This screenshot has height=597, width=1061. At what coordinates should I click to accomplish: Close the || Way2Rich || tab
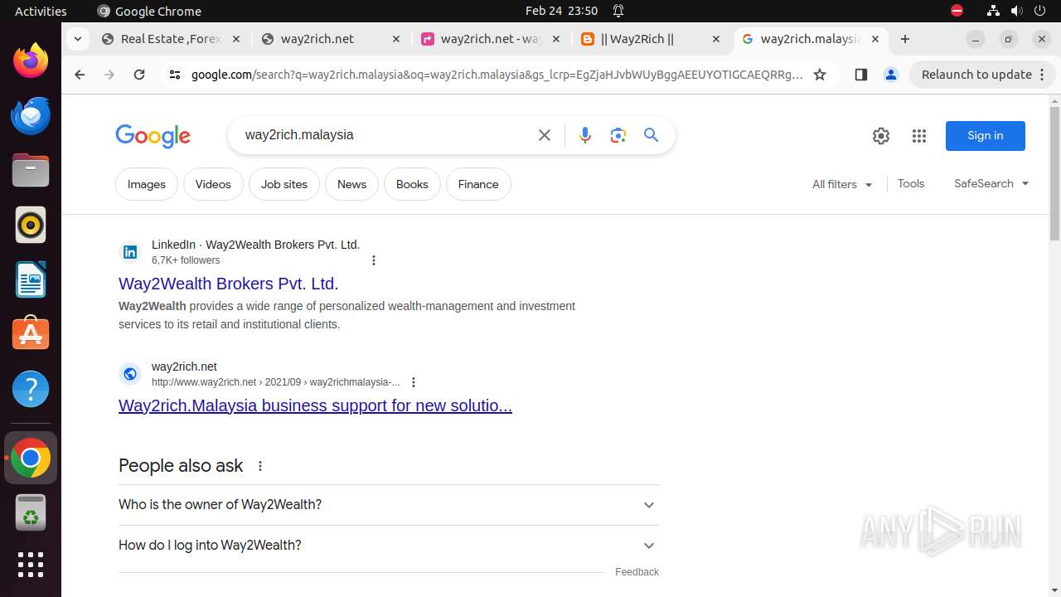(715, 39)
